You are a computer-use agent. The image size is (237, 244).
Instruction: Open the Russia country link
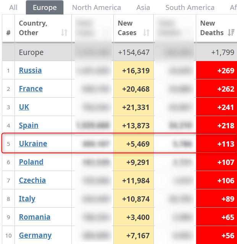point(30,70)
